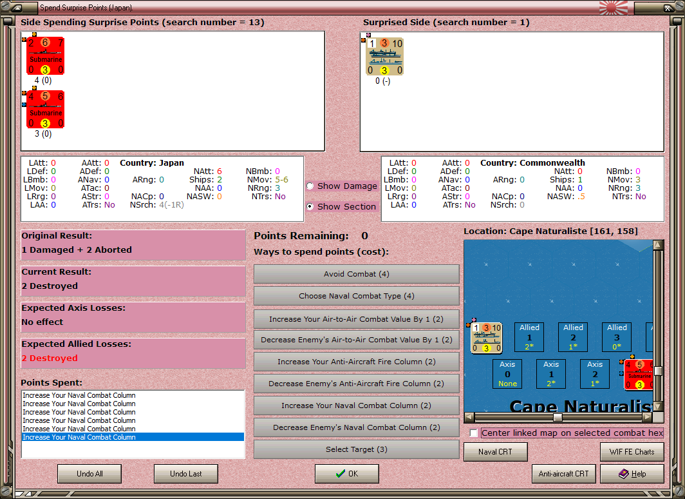Click Select Target (3) button
This screenshot has width=685, height=499.
pos(357,449)
